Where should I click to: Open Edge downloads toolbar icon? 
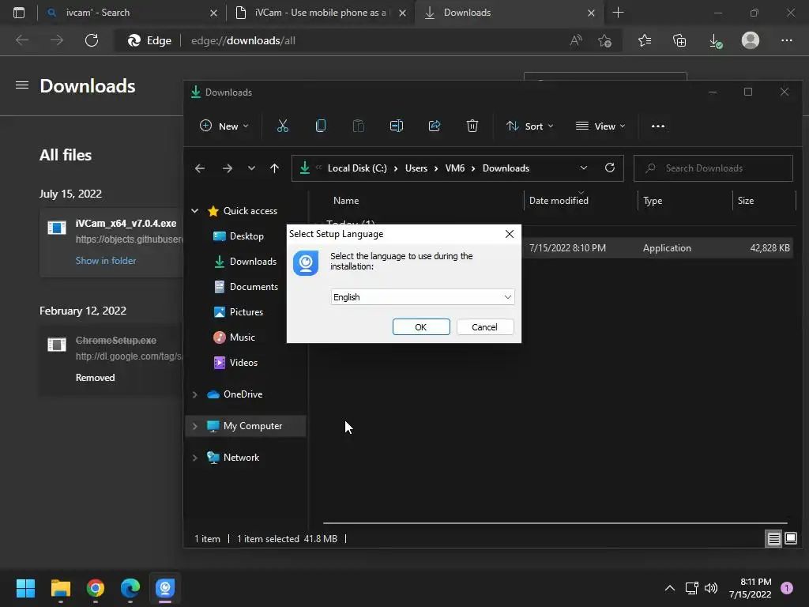pos(715,41)
